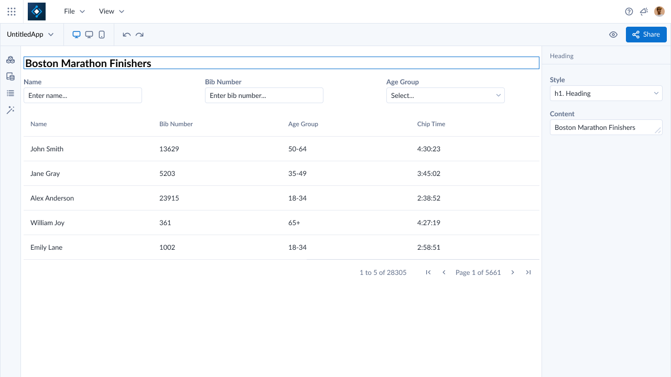Go to the first table page
Image resolution: width=671 pixels, height=377 pixels.
[x=428, y=272]
